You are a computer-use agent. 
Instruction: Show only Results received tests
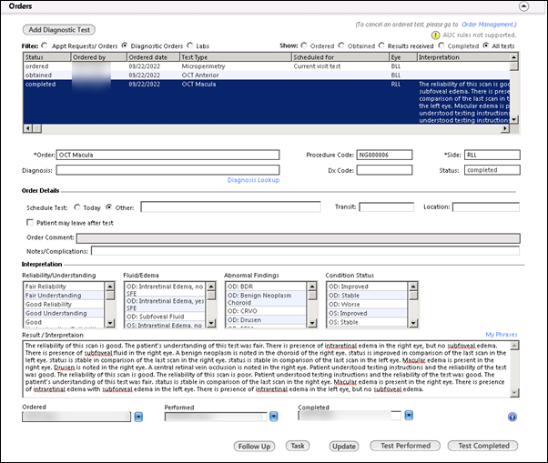tap(381, 45)
